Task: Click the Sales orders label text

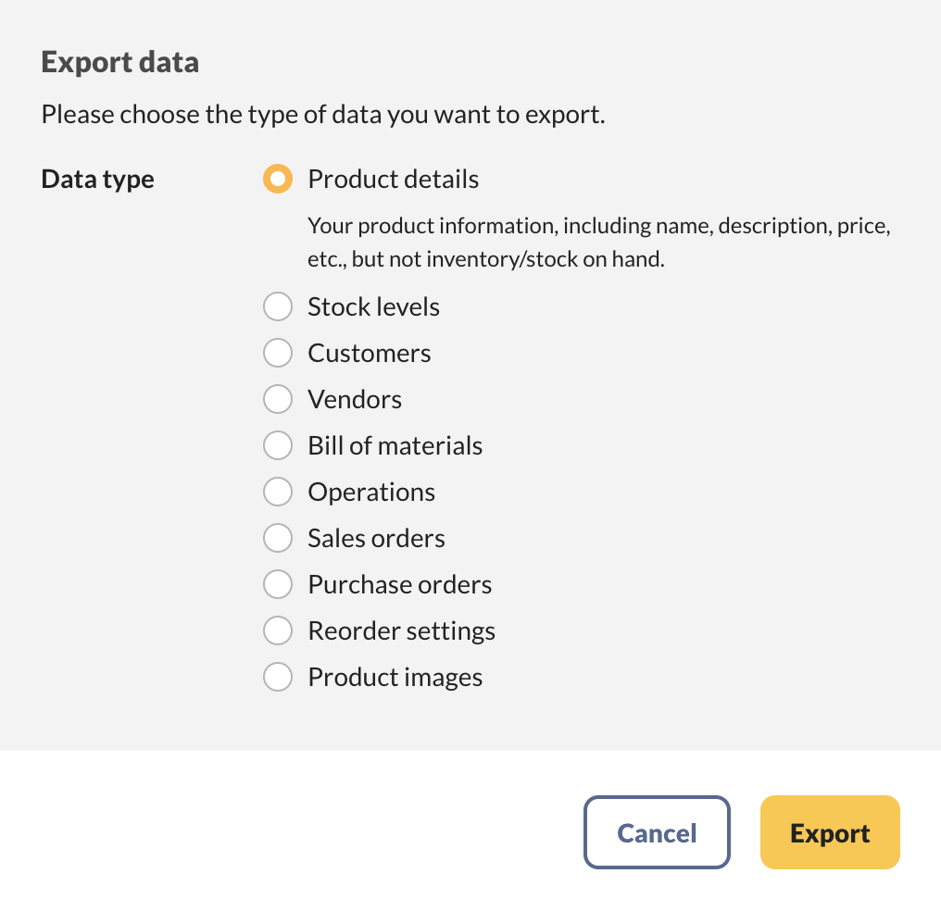Action: 376,538
